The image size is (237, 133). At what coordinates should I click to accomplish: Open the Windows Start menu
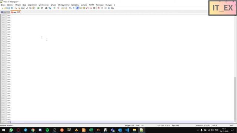(3, 130)
